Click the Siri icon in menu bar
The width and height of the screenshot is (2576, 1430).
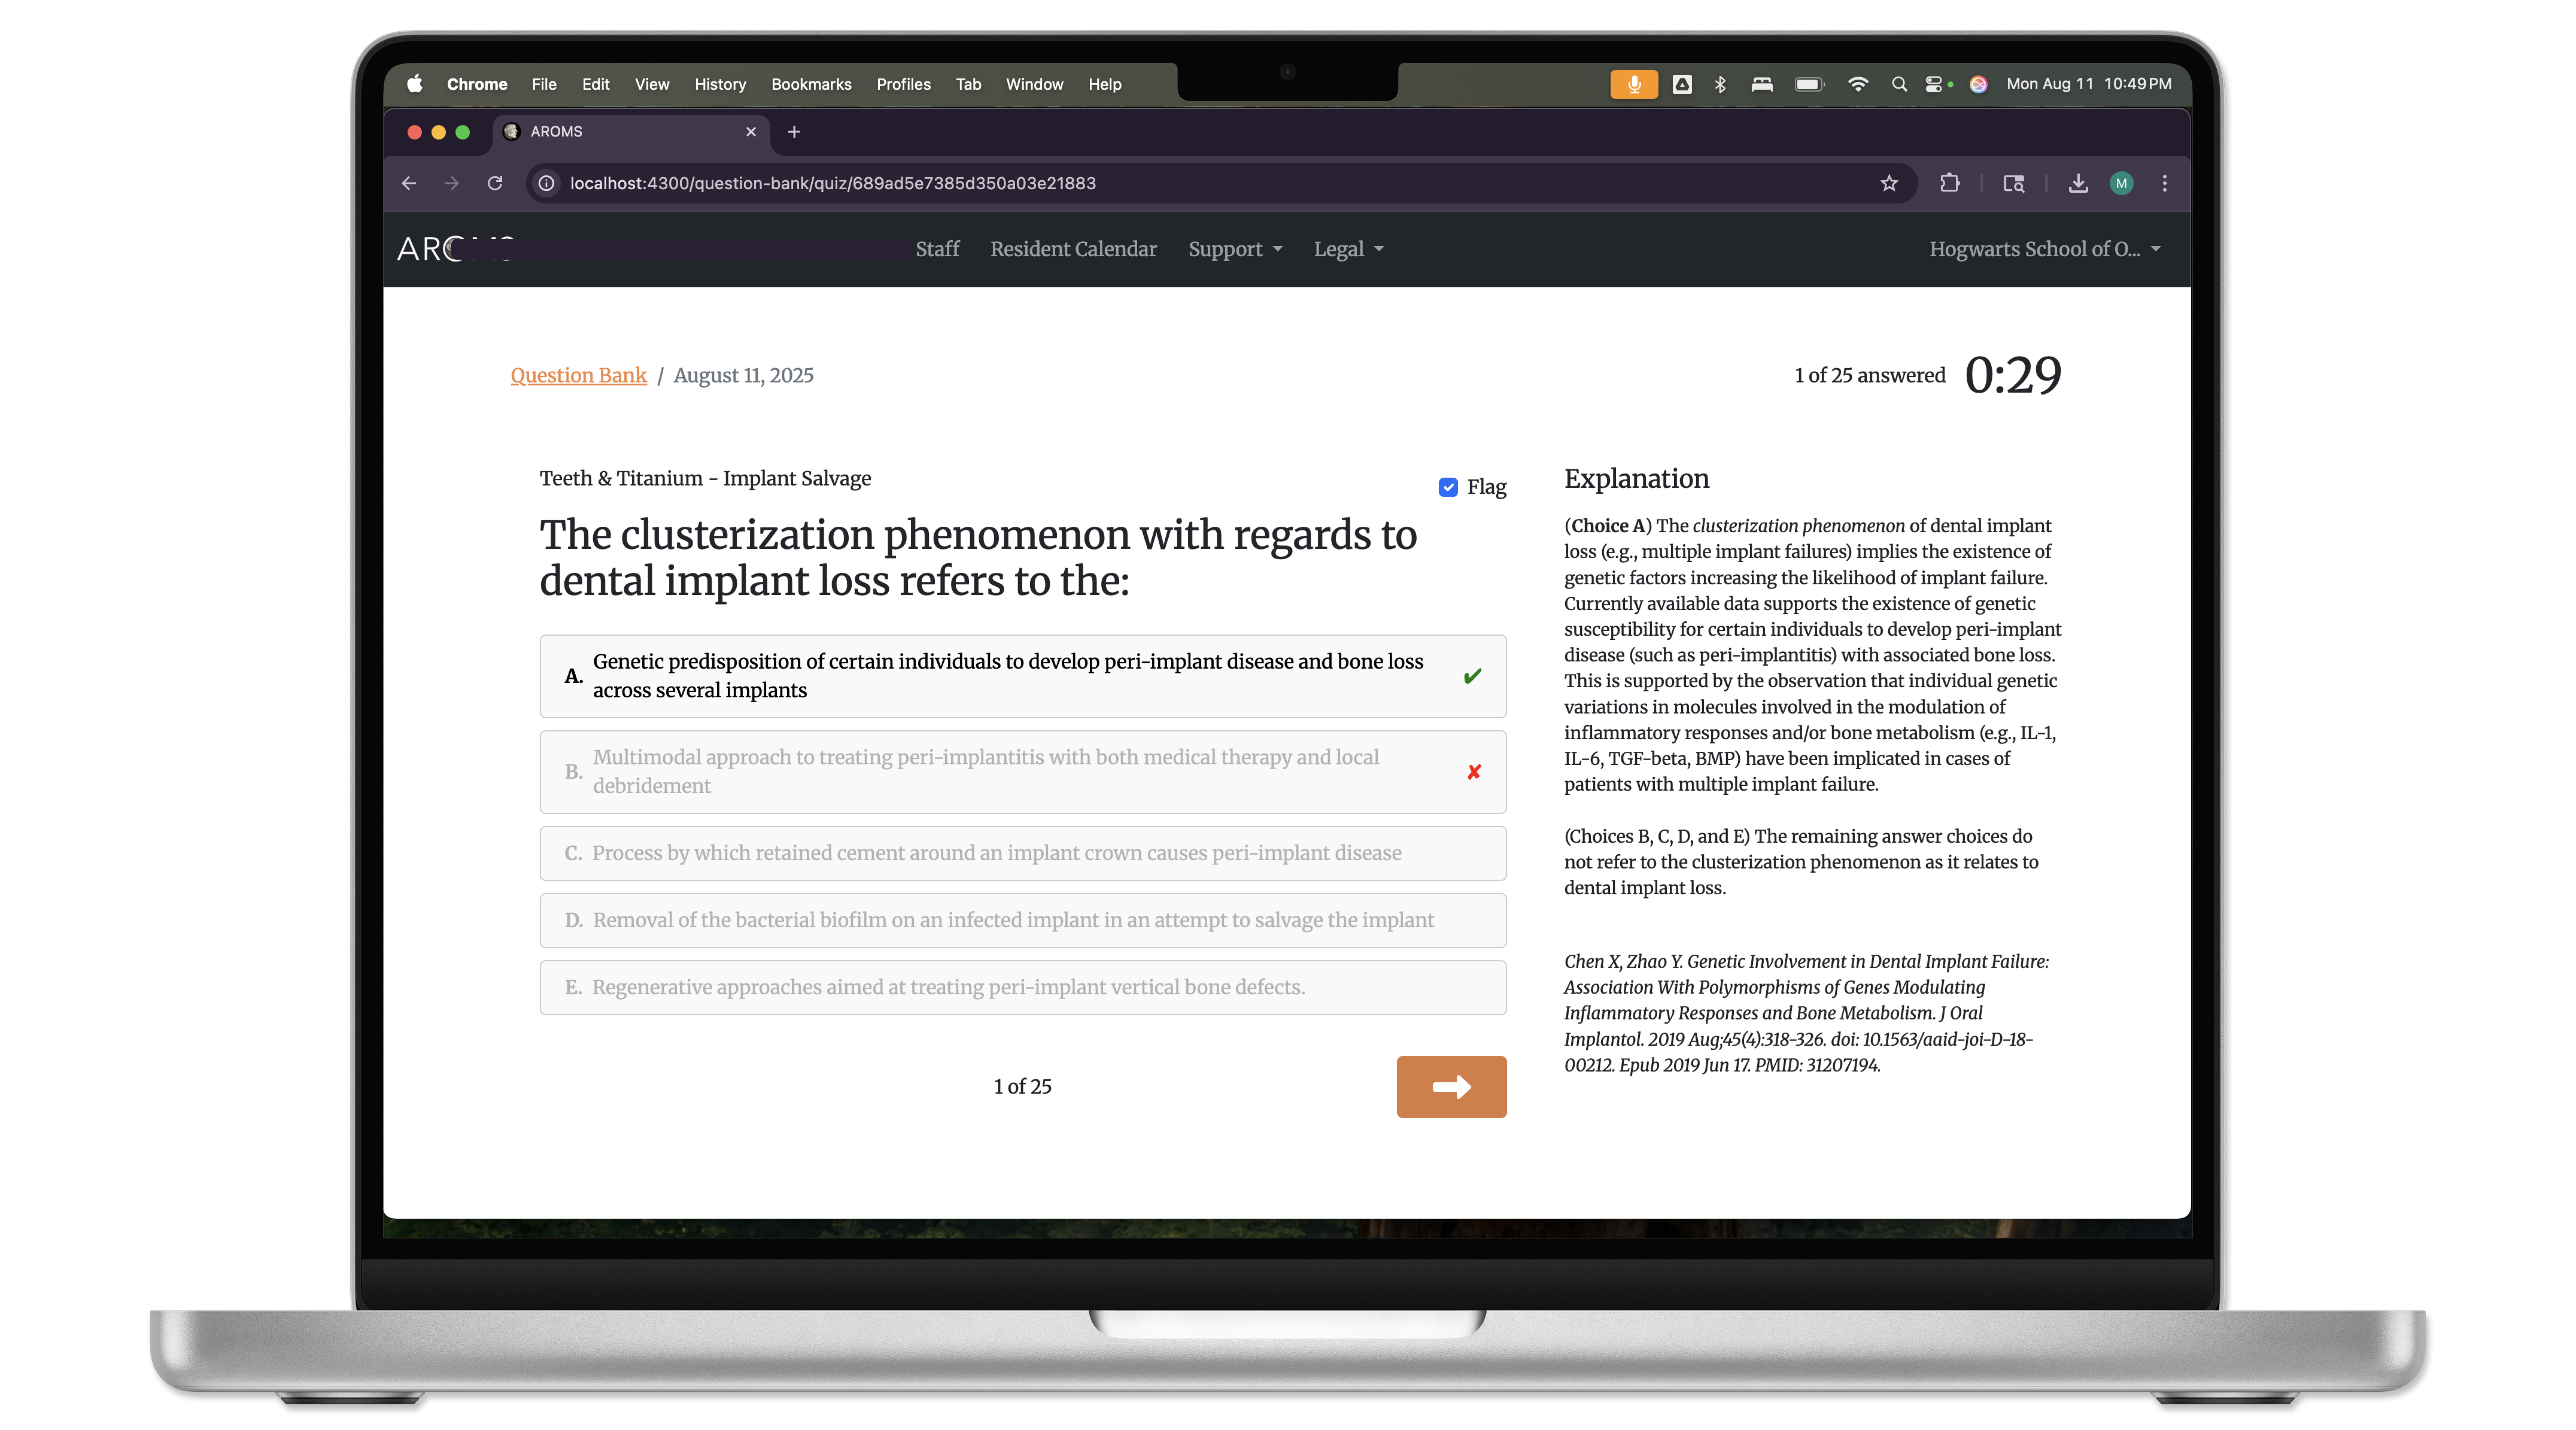[1978, 84]
